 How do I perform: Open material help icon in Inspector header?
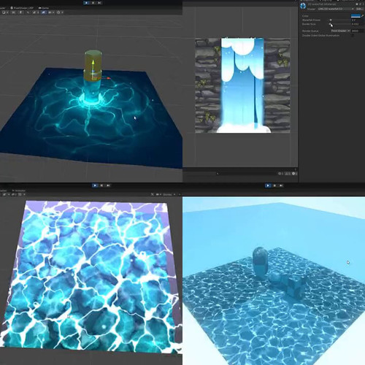coord(357,4)
